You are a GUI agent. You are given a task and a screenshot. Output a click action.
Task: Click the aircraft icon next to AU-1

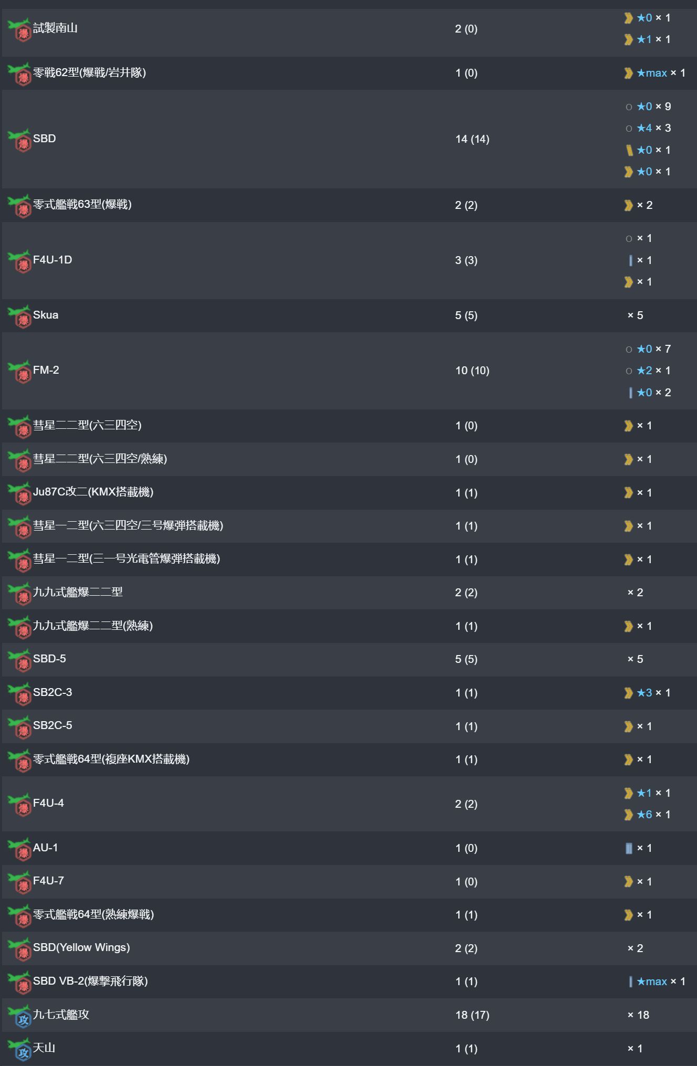click(20, 849)
